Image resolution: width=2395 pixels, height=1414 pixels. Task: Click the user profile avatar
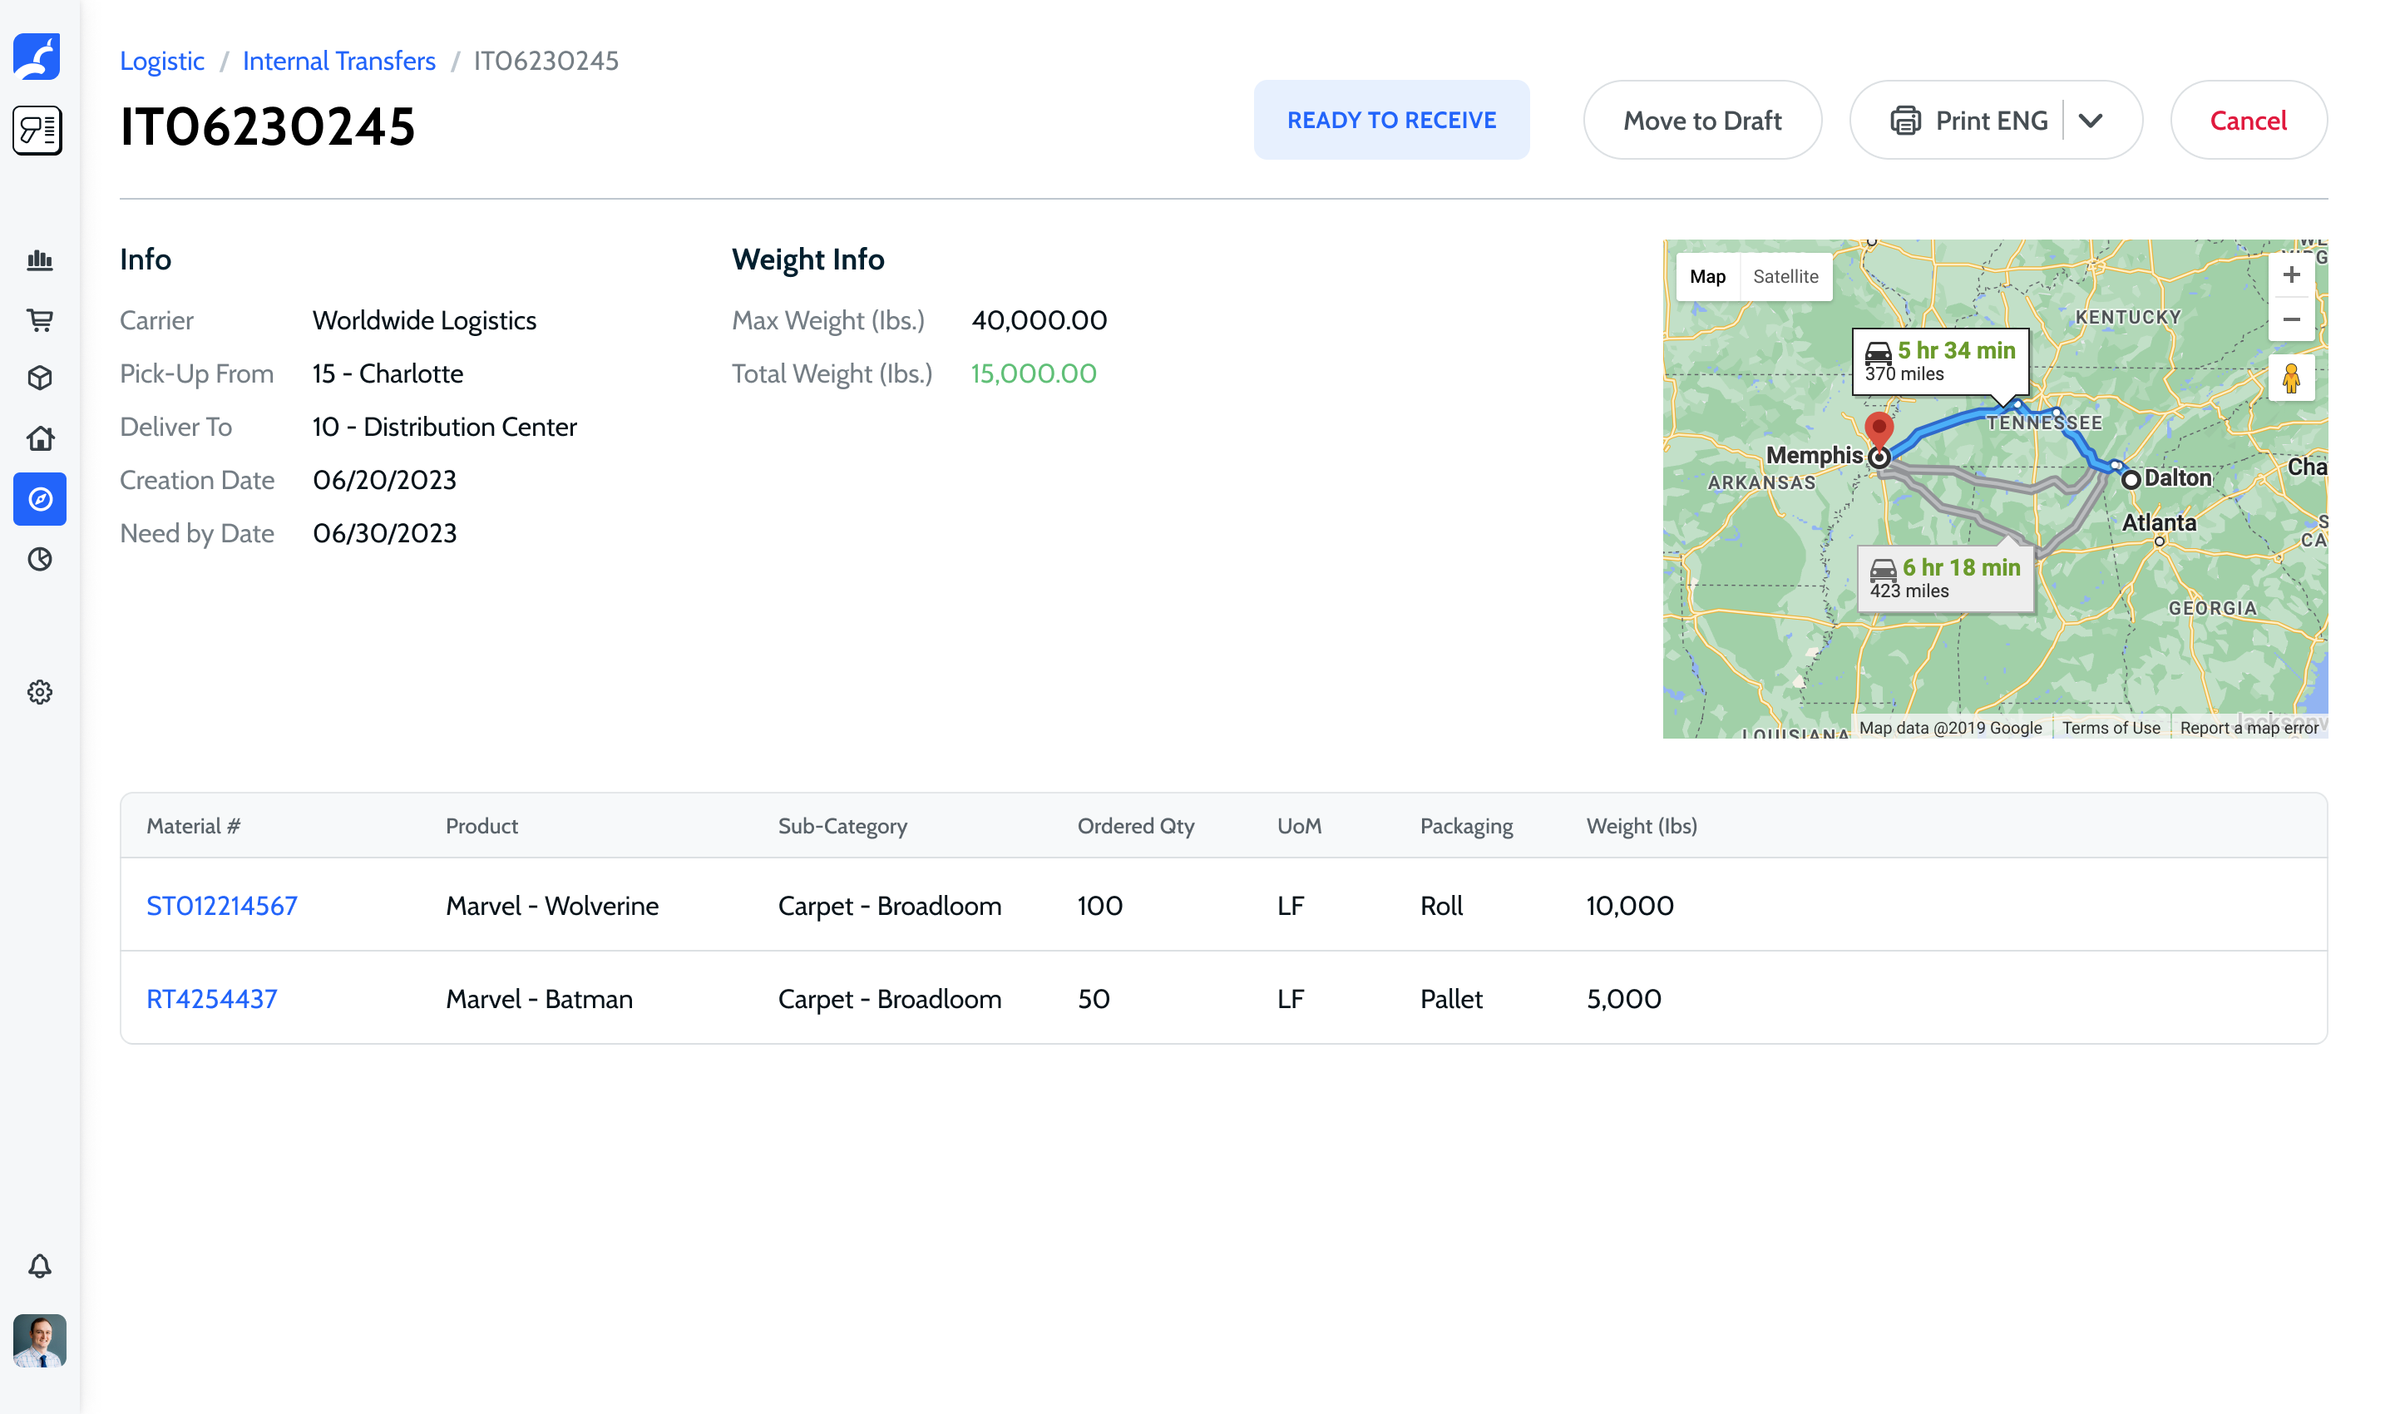point(40,1340)
